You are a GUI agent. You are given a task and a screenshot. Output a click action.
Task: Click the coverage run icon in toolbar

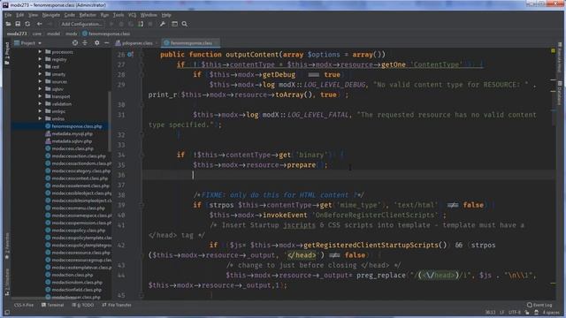[141, 24]
